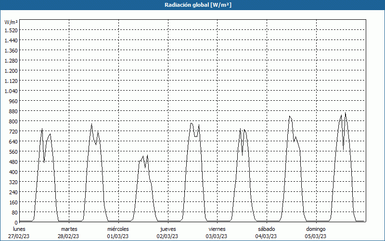Select the 560 y-axis value
The height and width of the screenshot is (241, 385).
[x=13, y=151]
